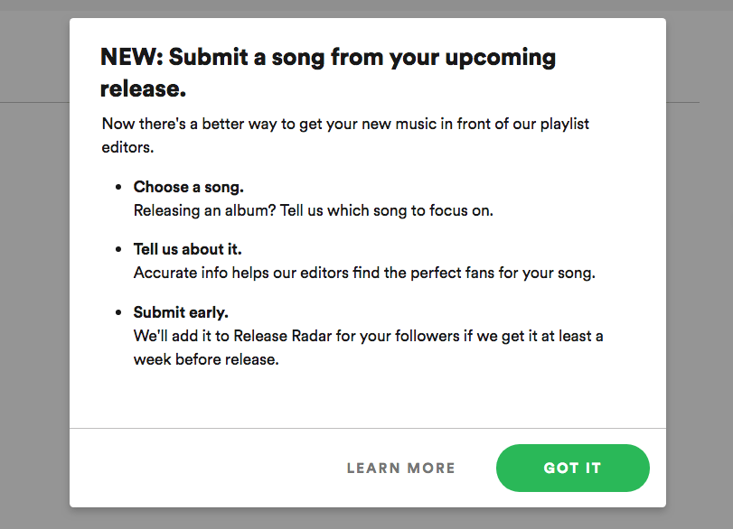The image size is (733, 529).
Task: Click the dimmed backdrop left of the dialog
Action: (34, 271)
